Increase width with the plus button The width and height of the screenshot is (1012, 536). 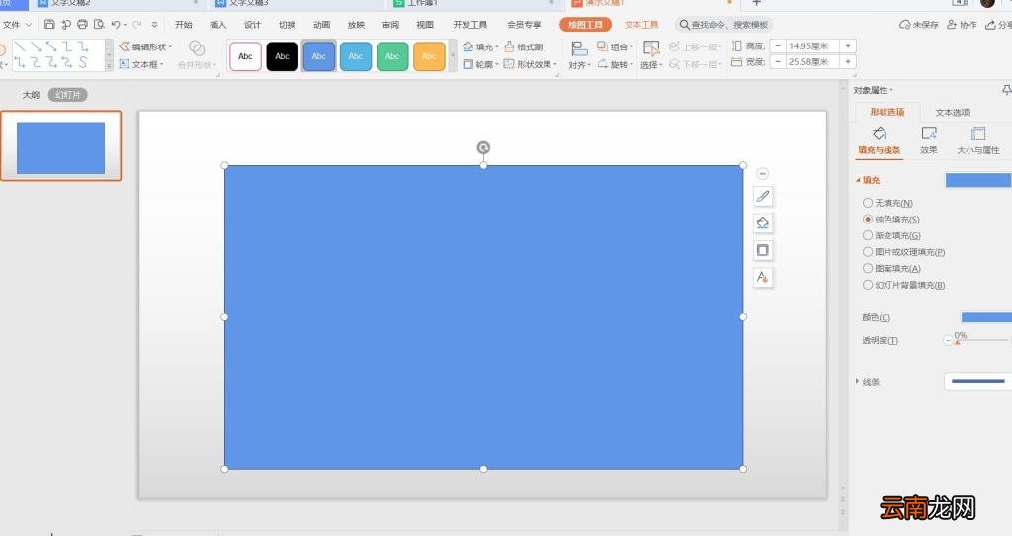point(847,62)
